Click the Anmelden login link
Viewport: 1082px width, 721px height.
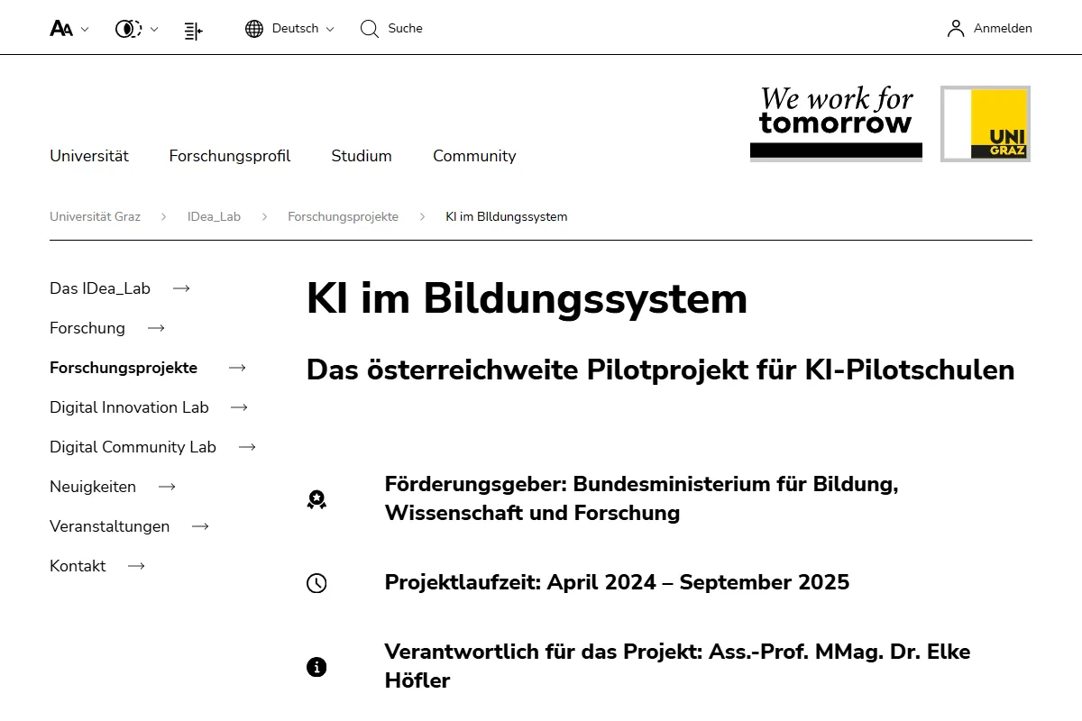[1003, 29]
